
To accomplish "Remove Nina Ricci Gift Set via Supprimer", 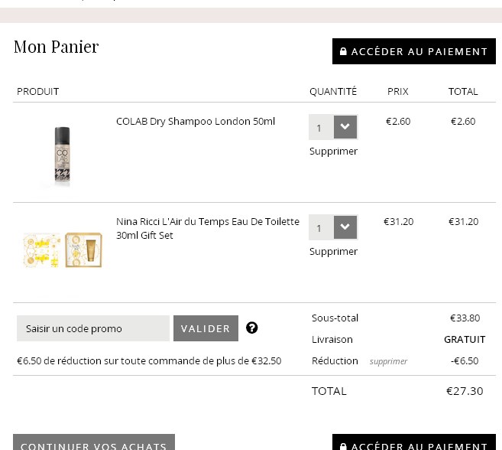I will click(333, 252).
